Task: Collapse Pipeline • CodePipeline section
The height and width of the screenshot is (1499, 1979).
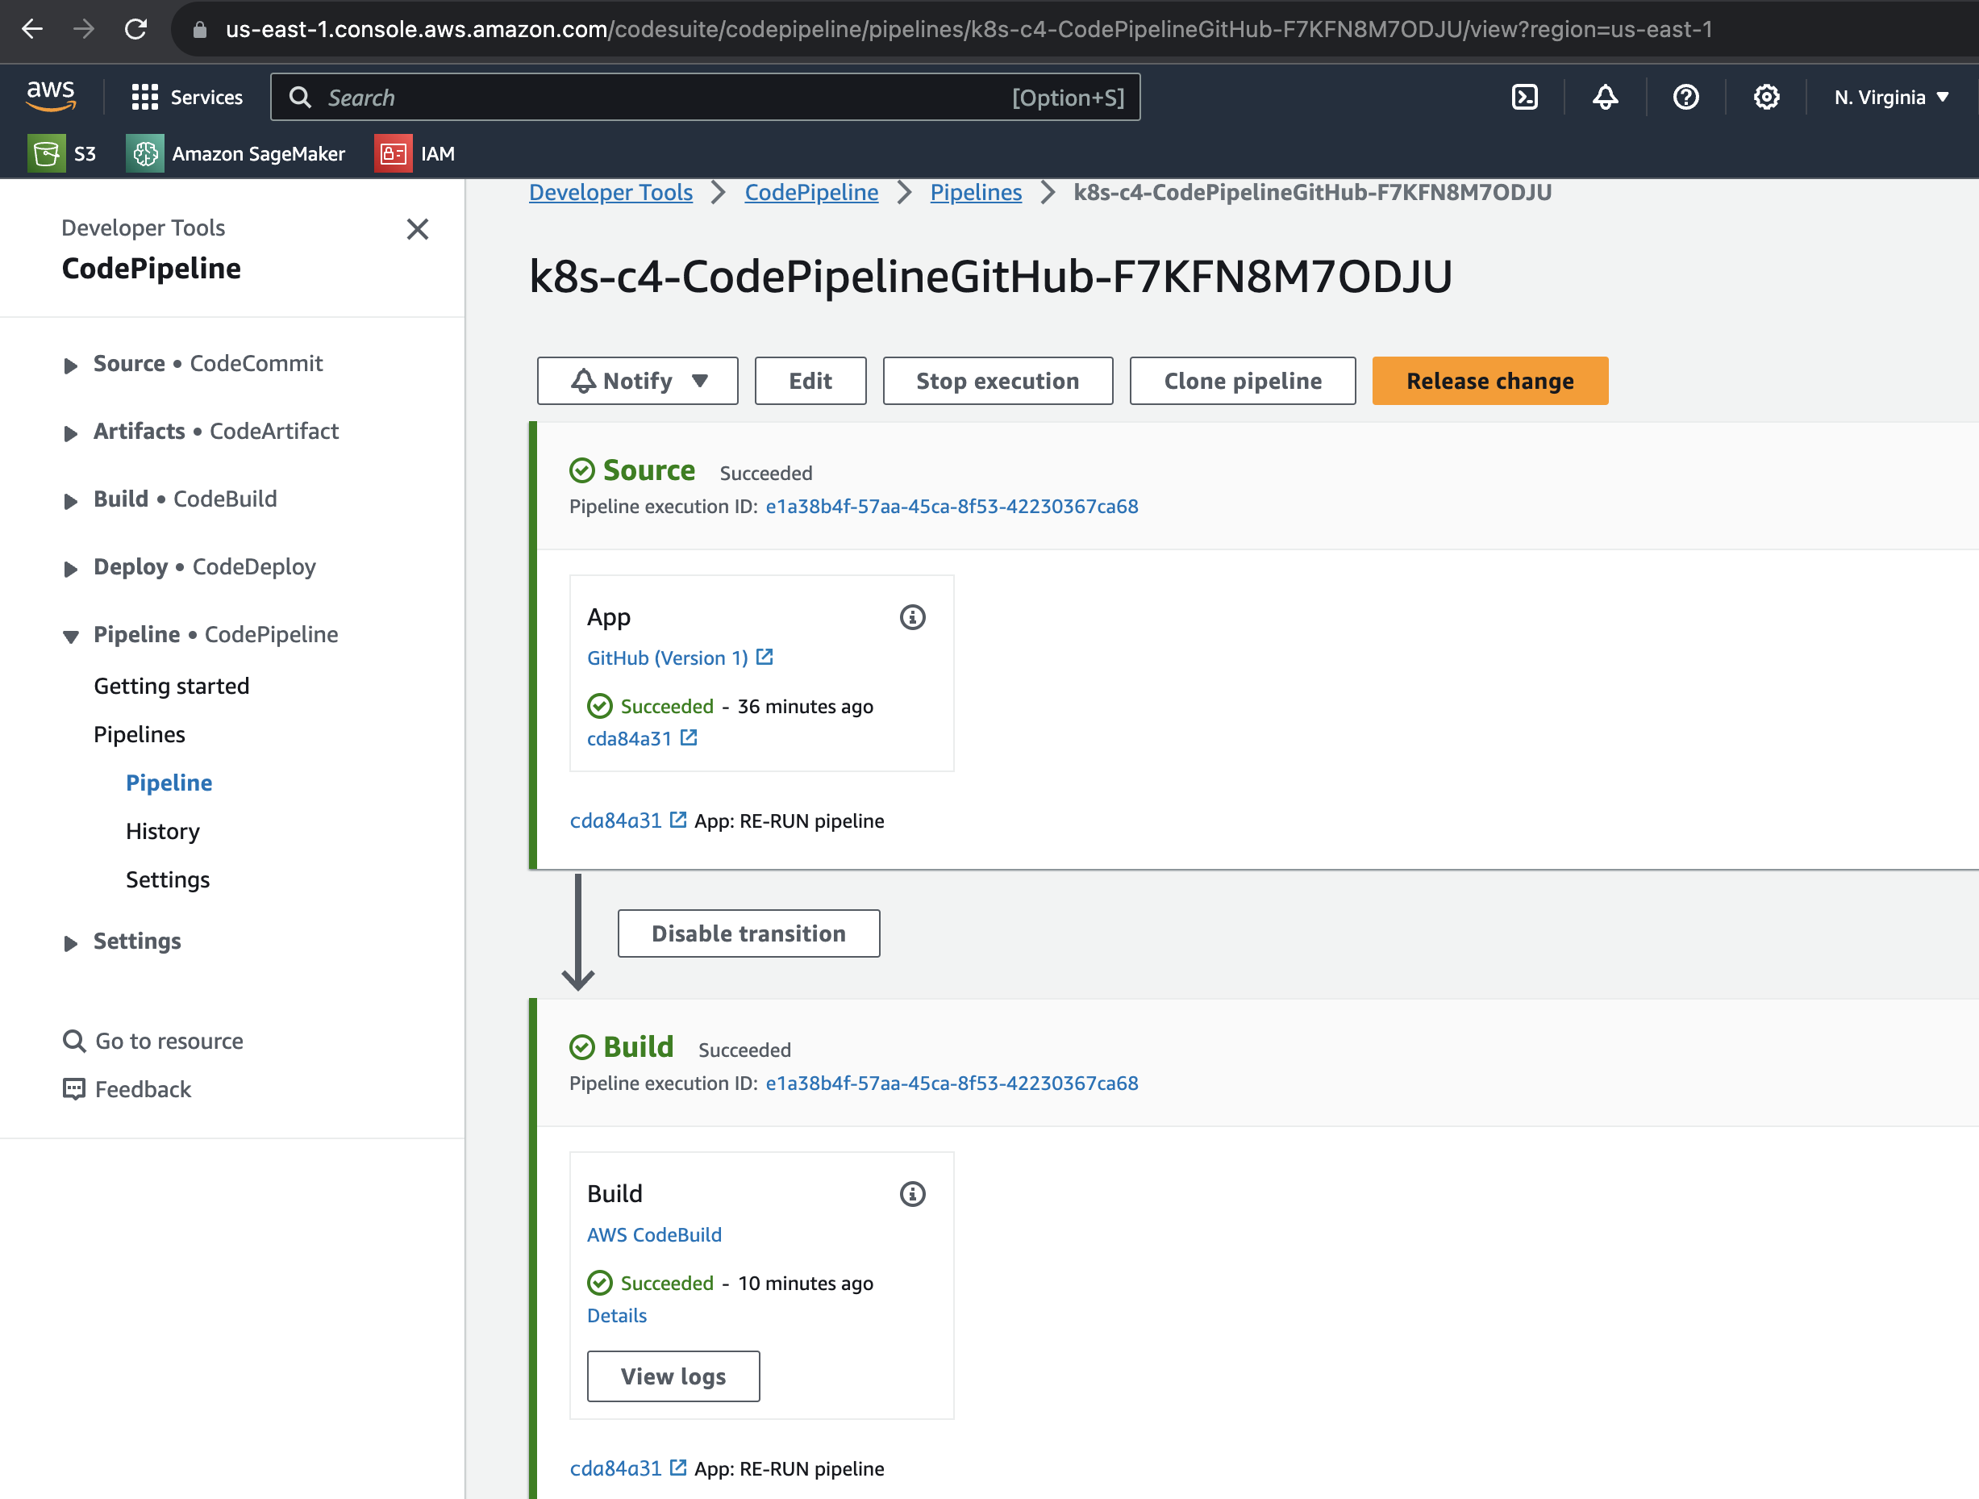Action: [71, 637]
